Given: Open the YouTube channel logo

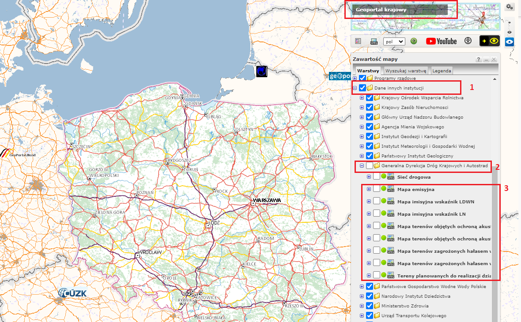Looking at the screenshot, I should (x=441, y=41).
